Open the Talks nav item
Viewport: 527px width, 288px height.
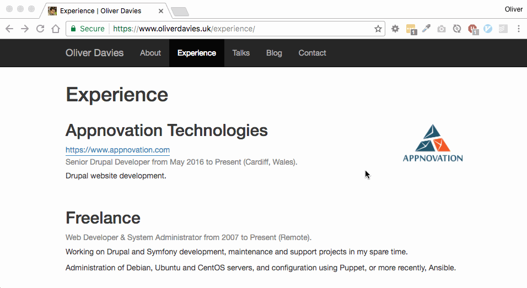[241, 53]
